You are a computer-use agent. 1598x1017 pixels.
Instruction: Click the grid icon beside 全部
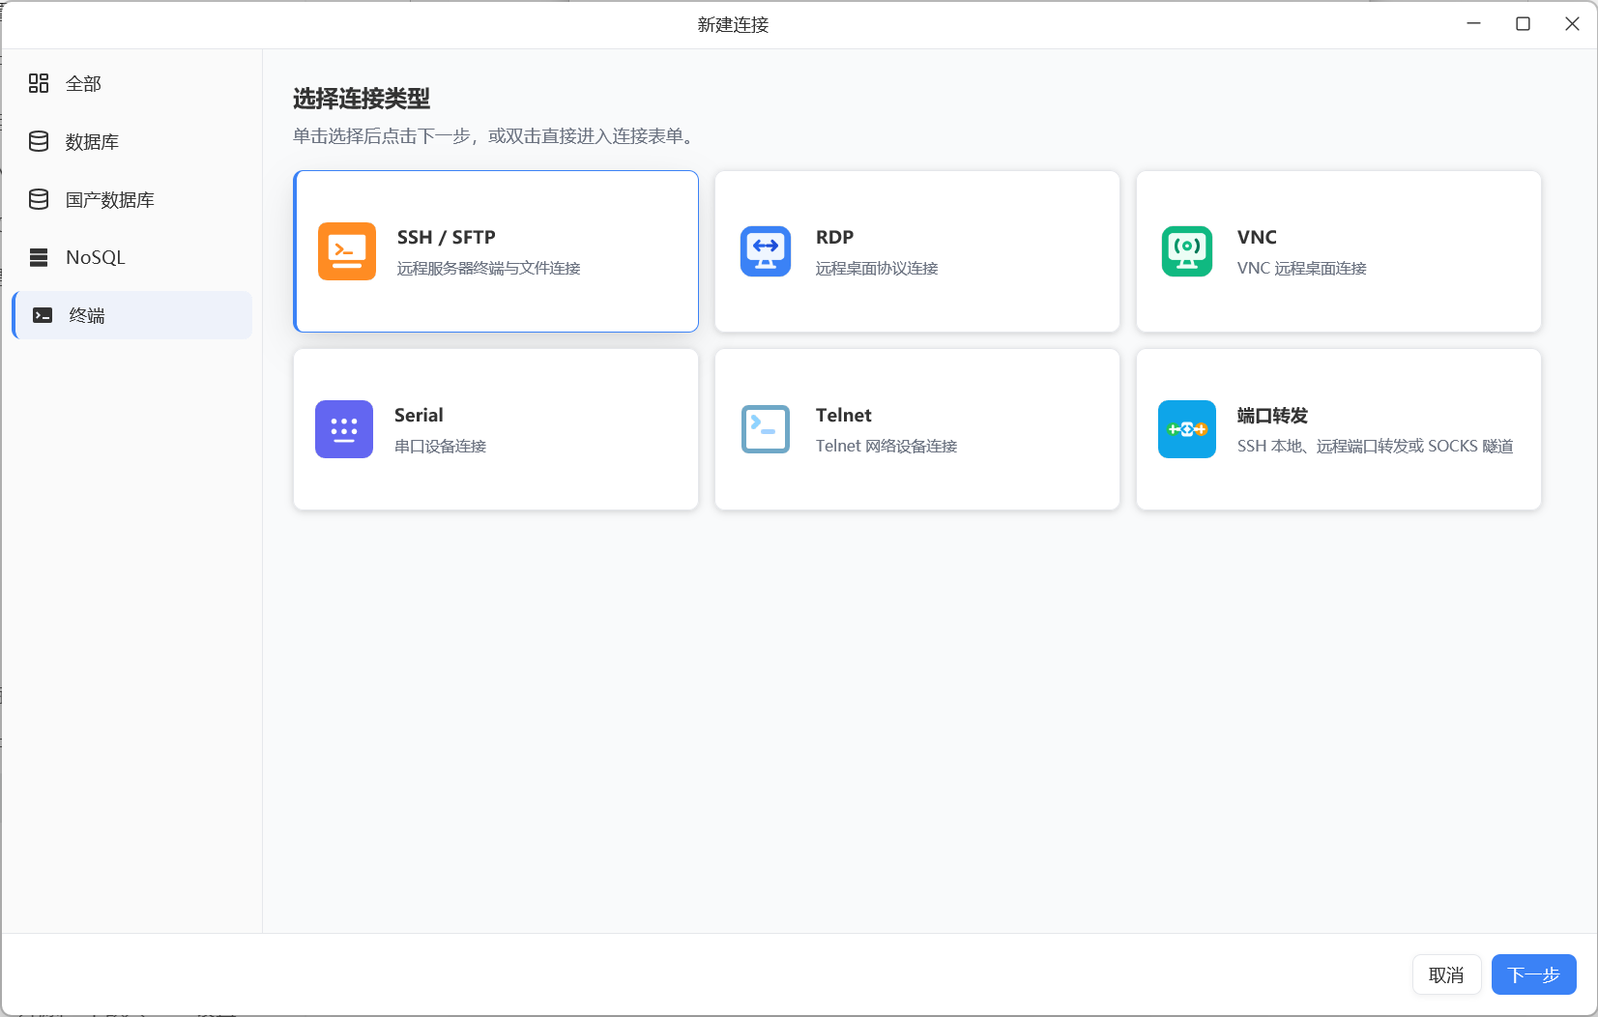[39, 83]
